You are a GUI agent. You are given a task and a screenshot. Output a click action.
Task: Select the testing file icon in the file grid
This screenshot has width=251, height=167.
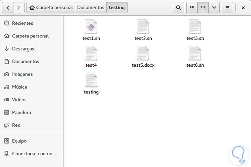91,80
